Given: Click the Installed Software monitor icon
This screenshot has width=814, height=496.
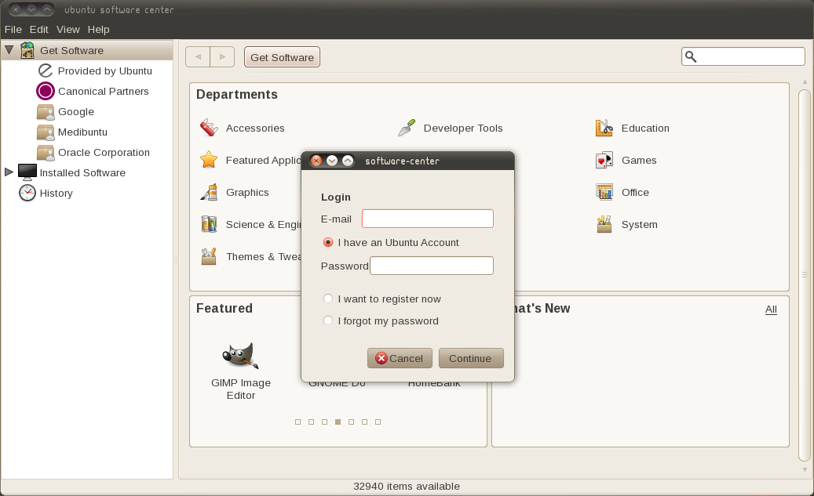Looking at the screenshot, I should pos(27,172).
